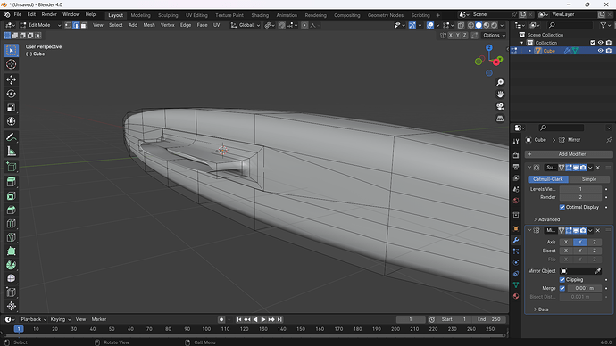This screenshot has height=346, width=616.
Task: Select the Loop Cut tool
Action: pos(11,224)
